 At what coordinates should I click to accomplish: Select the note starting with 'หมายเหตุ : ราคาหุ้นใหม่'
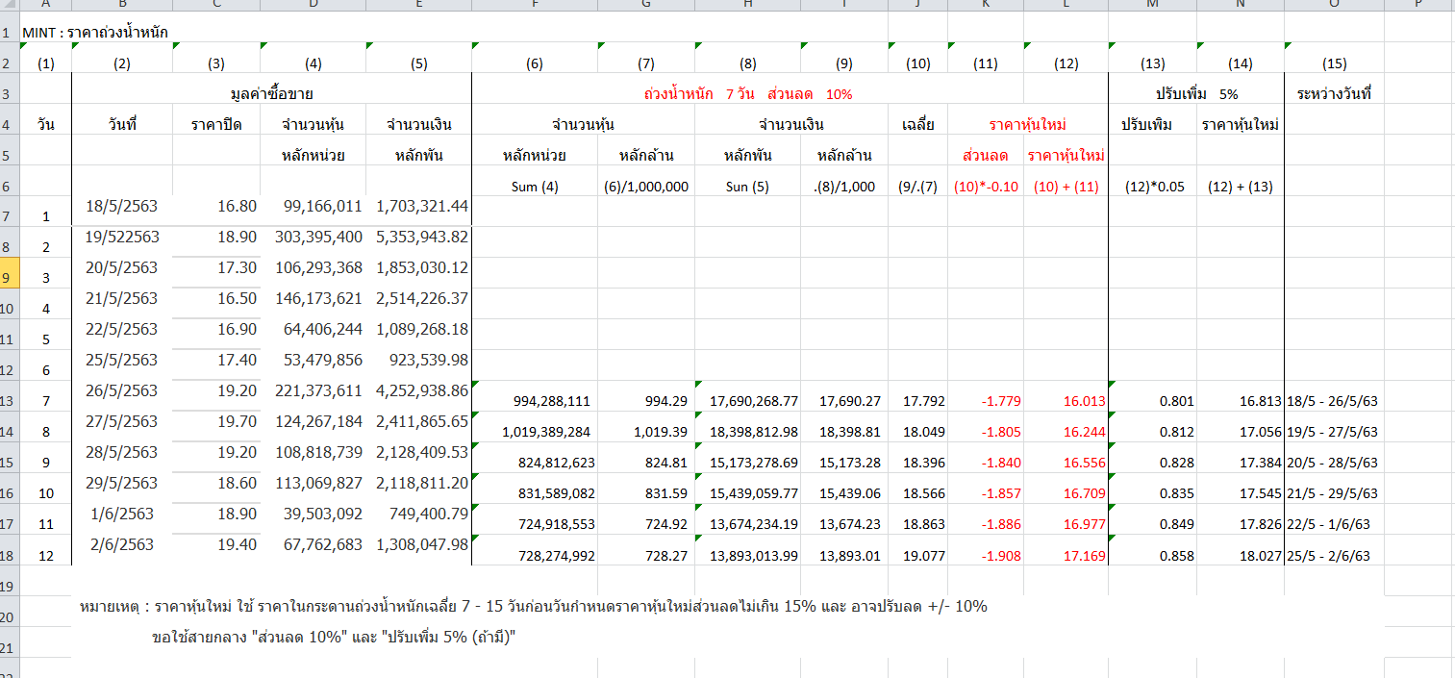pos(534,607)
